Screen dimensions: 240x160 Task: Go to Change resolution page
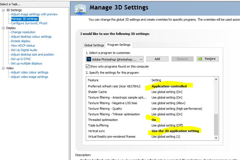pos(23,32)
